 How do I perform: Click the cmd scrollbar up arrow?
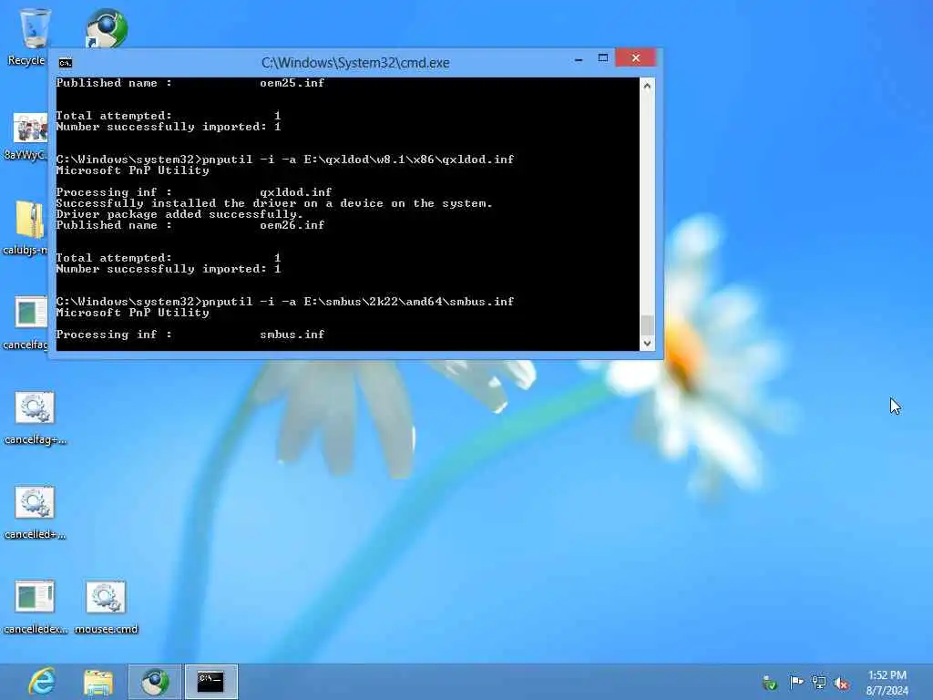tap(647, 86)
